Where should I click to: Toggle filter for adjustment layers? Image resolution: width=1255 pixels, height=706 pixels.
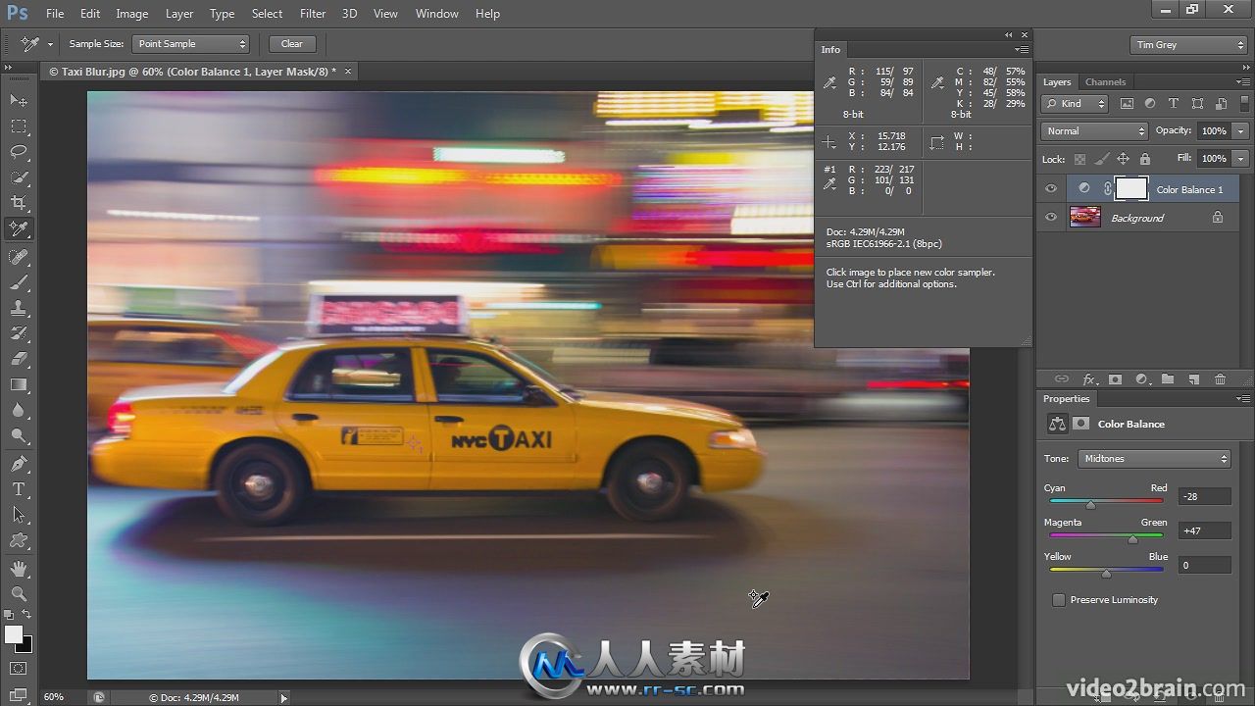(x=1150, y=103)
